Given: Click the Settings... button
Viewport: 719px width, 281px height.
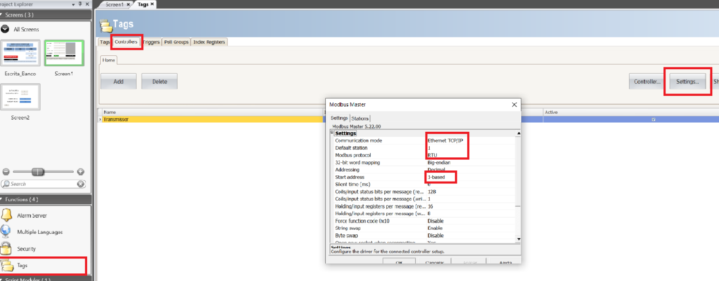Looking at the screenshot, I should point(688,81).
